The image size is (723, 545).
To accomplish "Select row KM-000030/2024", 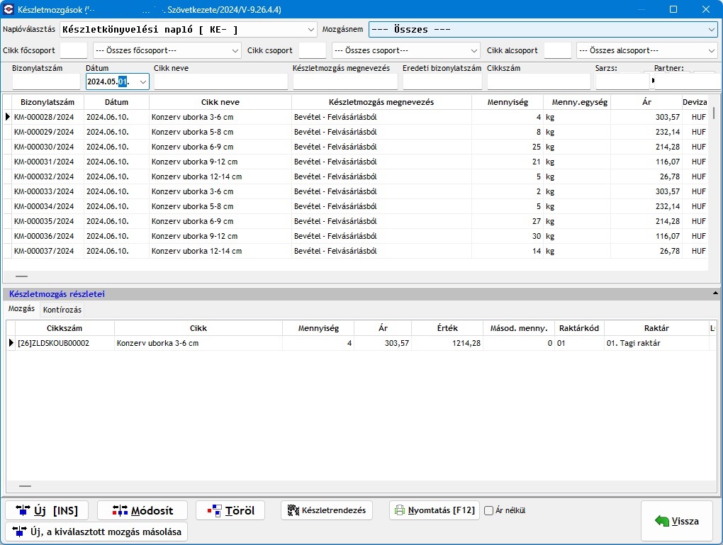I will point(355,147).
